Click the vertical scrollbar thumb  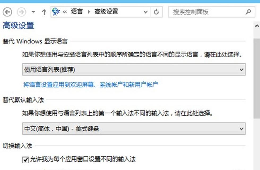point(257,78)
